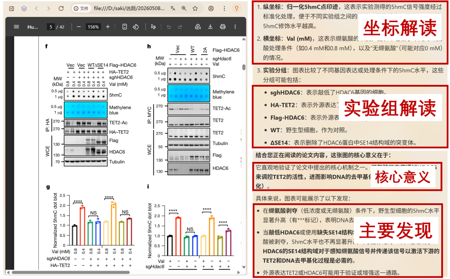
Task: Open the browser zoom magnifier icon
Action: tap(184, 9)
